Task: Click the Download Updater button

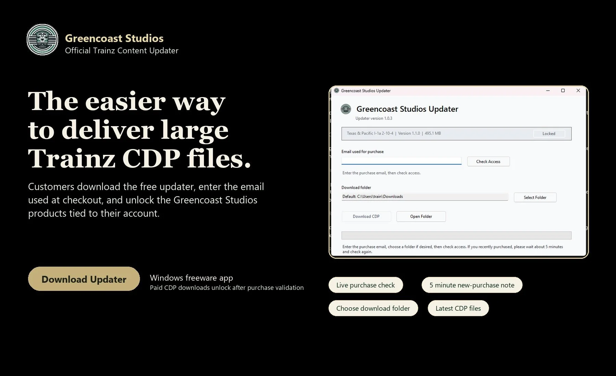Action: click(x=84, y=279)
